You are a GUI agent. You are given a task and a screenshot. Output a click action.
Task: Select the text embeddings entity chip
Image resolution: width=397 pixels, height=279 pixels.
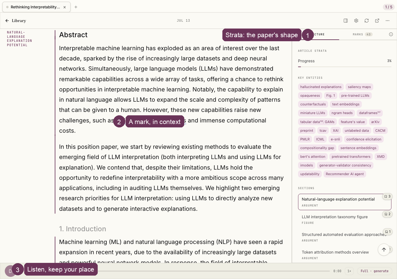[346, 104]
